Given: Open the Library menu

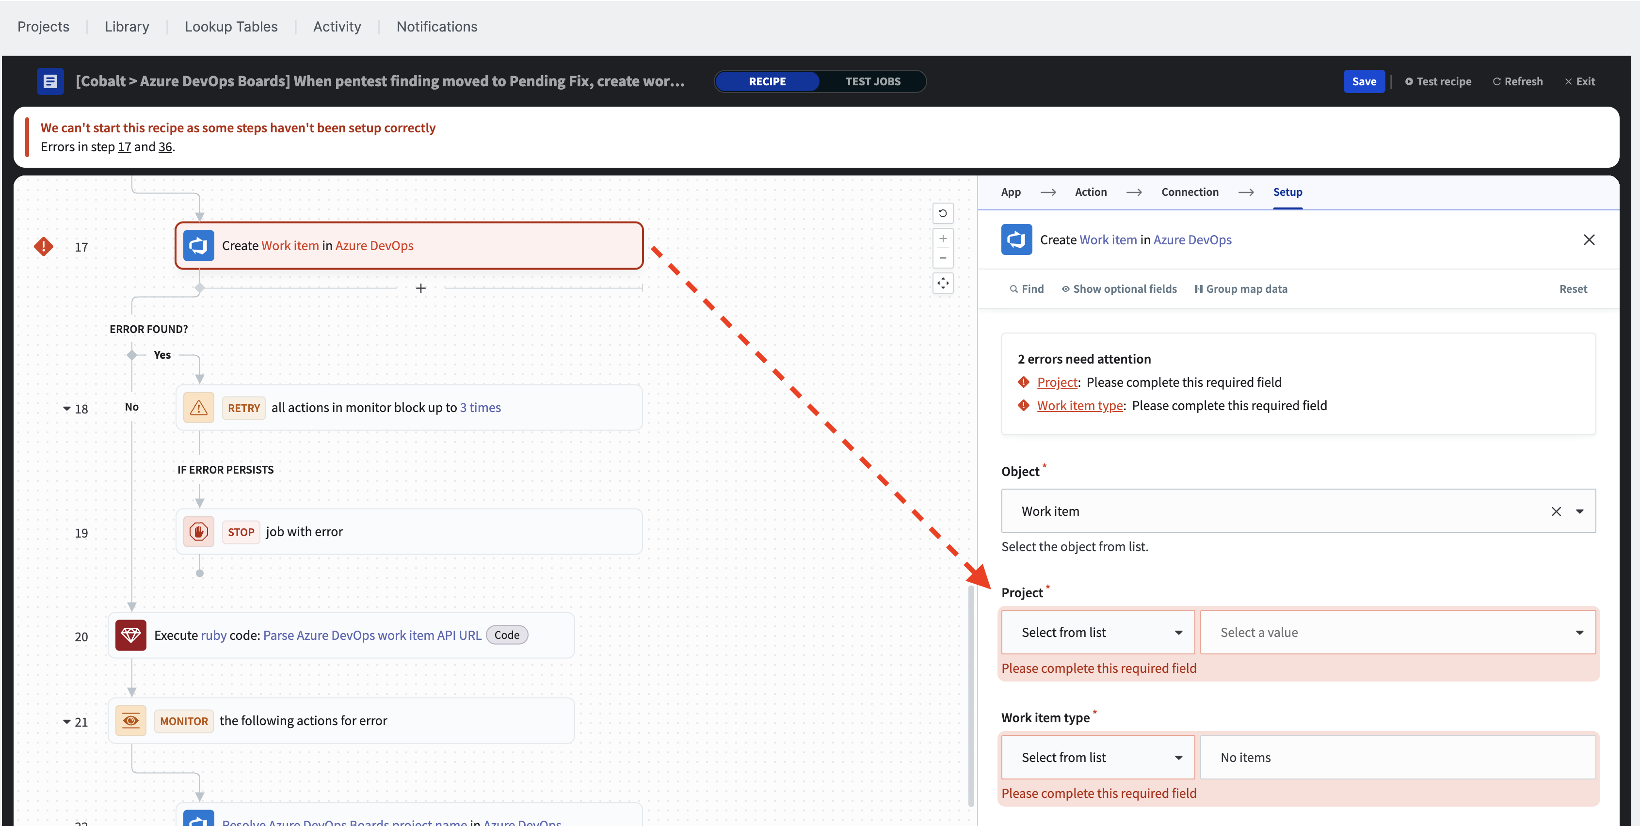Looking at the screenshot, I should (x=127, y=27).
